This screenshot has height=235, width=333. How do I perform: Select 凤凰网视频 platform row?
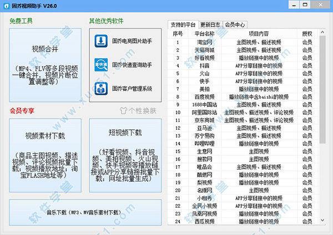coord(243,214)
